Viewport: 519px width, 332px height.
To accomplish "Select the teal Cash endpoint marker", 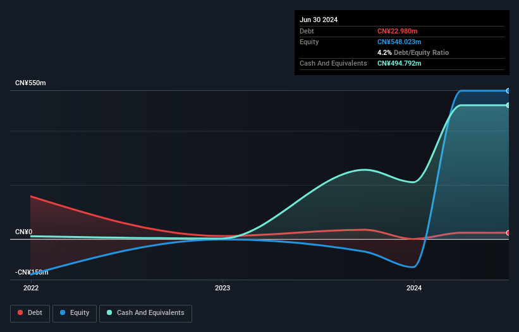I will pyautogui.click(x=508, y=105).
